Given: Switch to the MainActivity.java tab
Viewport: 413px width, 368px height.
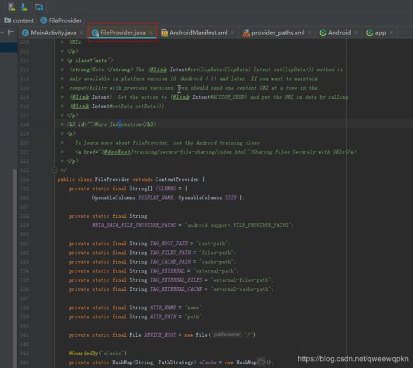Looking at the screenshot, I should point(53,32).
